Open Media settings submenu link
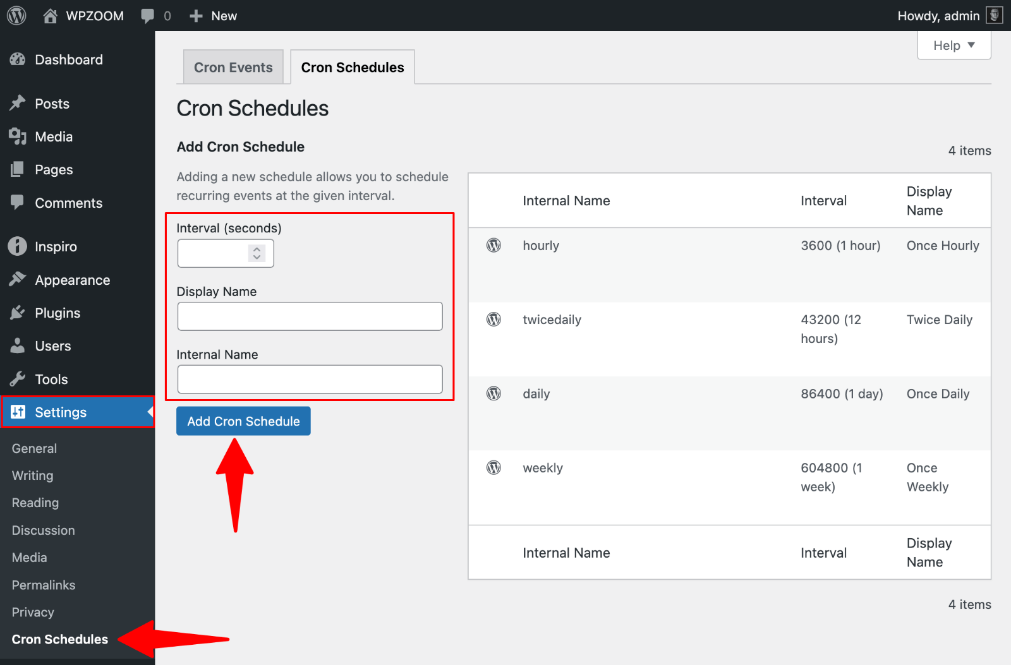The width and height of the screenshot is (1011, 665). pos(29,558)
